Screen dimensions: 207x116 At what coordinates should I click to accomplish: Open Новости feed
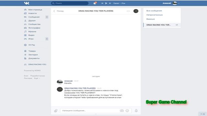32,13
